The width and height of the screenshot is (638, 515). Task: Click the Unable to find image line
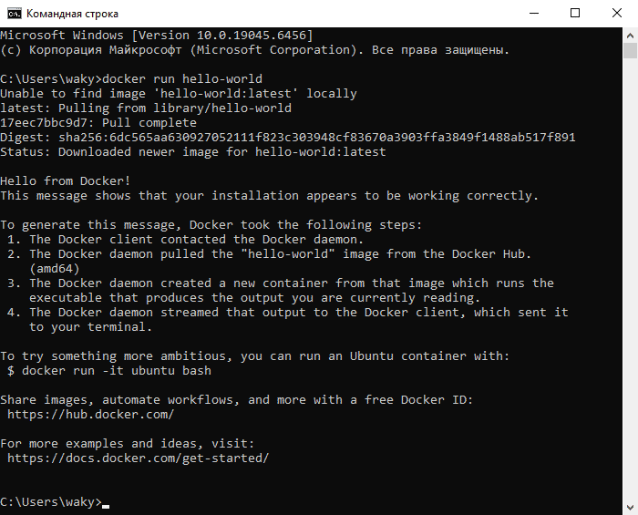pyautogui.click(x=179, y=94)
